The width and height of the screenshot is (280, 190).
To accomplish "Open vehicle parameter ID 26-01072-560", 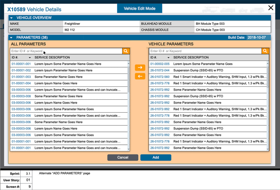I will point(160,77).
